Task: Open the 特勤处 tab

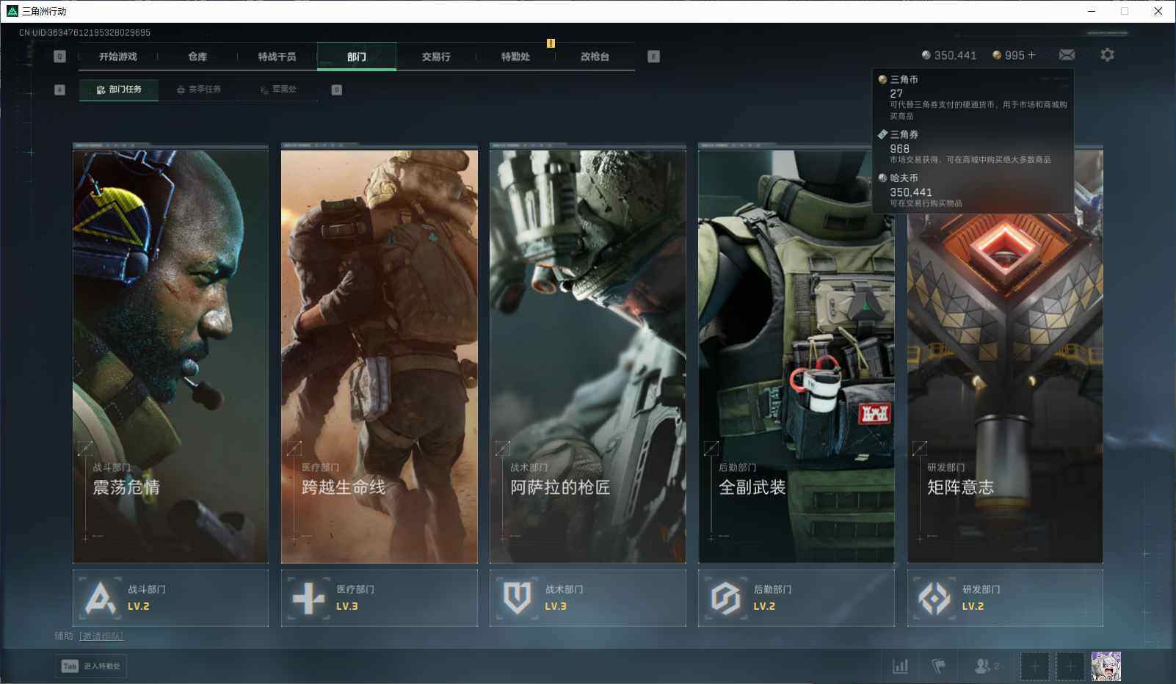Action: click(515, 57)
